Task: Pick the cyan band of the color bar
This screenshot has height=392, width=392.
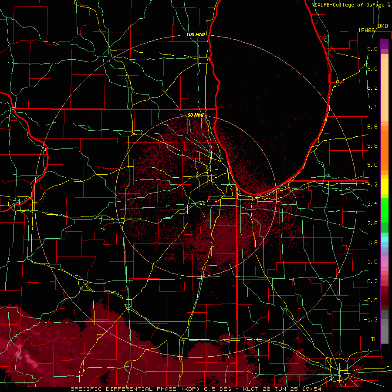Action: (x=385, y=240)
